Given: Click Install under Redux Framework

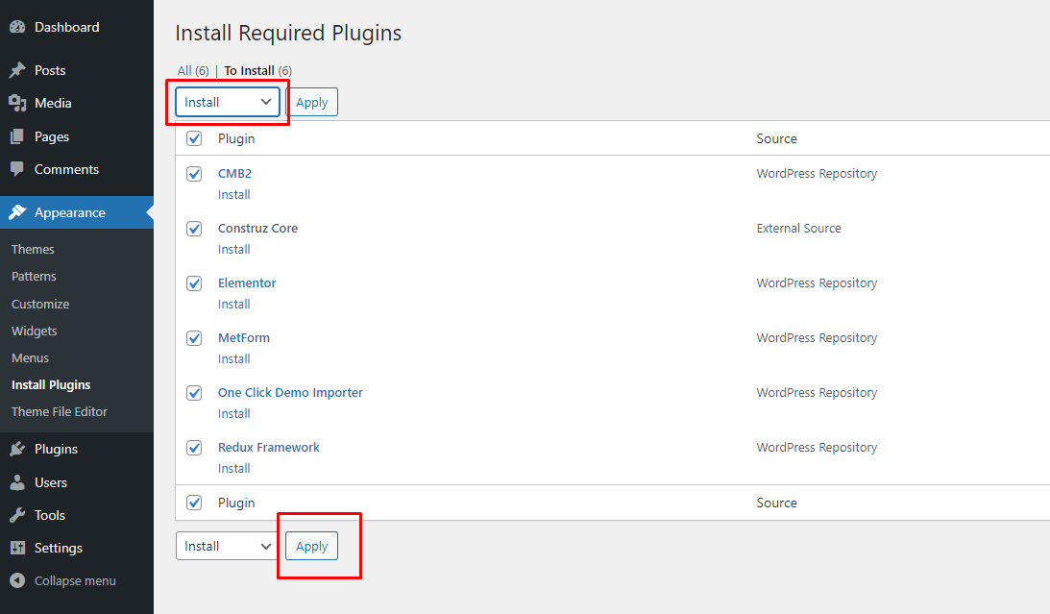Looking at the screenshot, I should coord(234,469).
